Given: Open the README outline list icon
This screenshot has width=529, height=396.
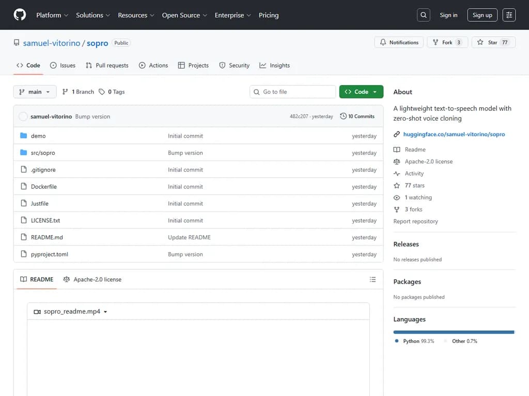Looking at the screenshot, I should coord(372,279).
